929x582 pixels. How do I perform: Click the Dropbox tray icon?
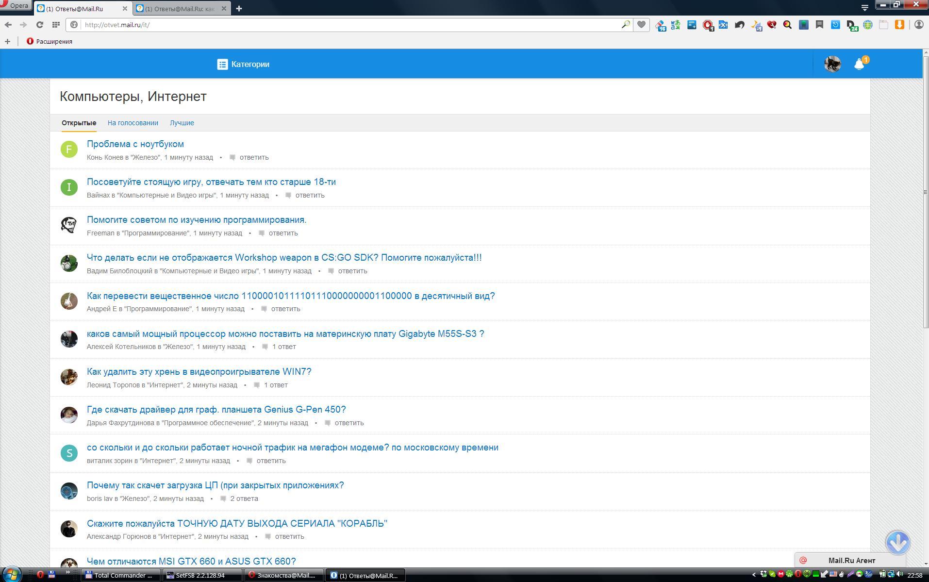(763, 575)
